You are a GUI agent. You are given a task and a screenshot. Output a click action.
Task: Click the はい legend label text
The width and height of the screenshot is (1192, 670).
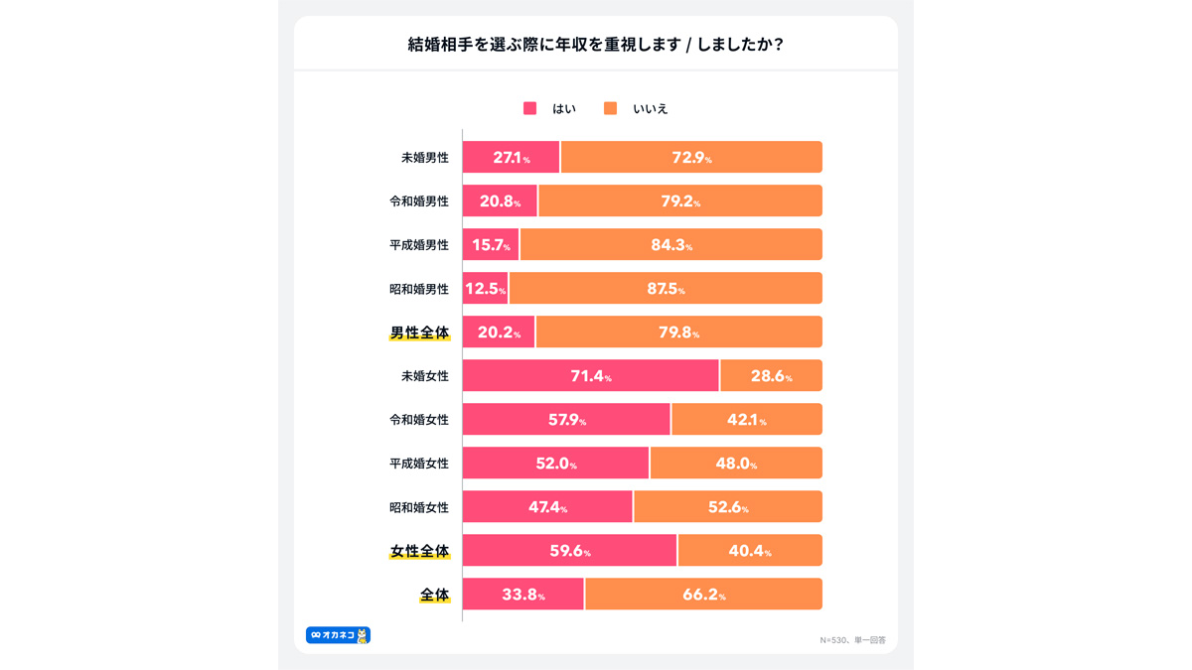(564, 108)
